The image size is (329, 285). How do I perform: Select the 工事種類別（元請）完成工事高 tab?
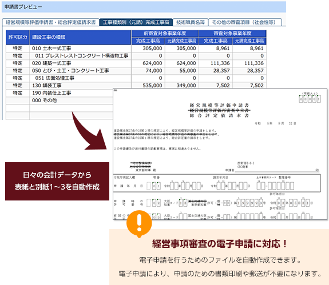tap(136, 22)
